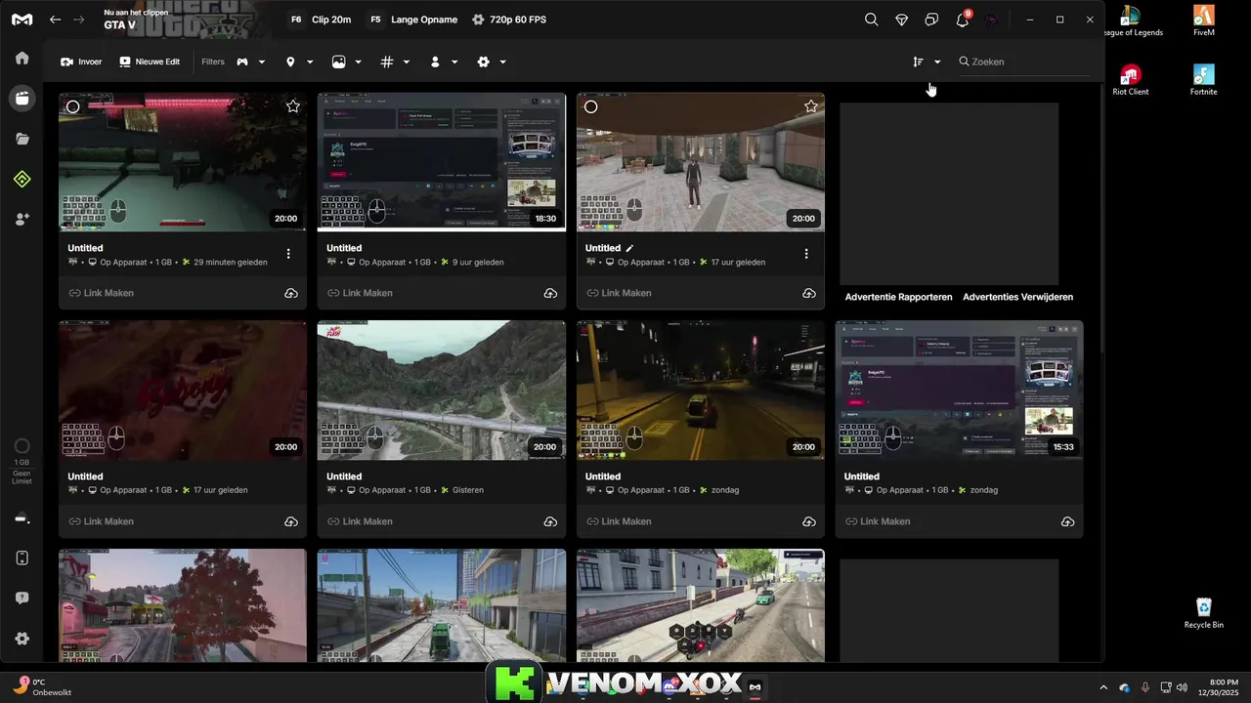This screenshot has height=703, width=1251.
Task: Open Riot Client desktop shortcut
Action: pos(1131,80)
